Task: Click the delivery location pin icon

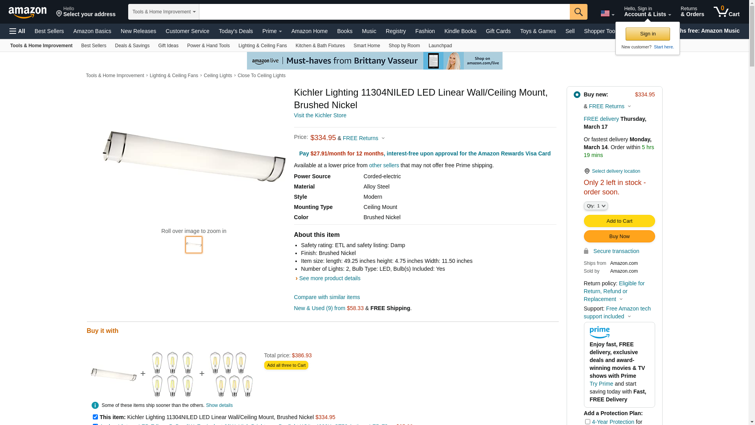Action: point(587,171)
